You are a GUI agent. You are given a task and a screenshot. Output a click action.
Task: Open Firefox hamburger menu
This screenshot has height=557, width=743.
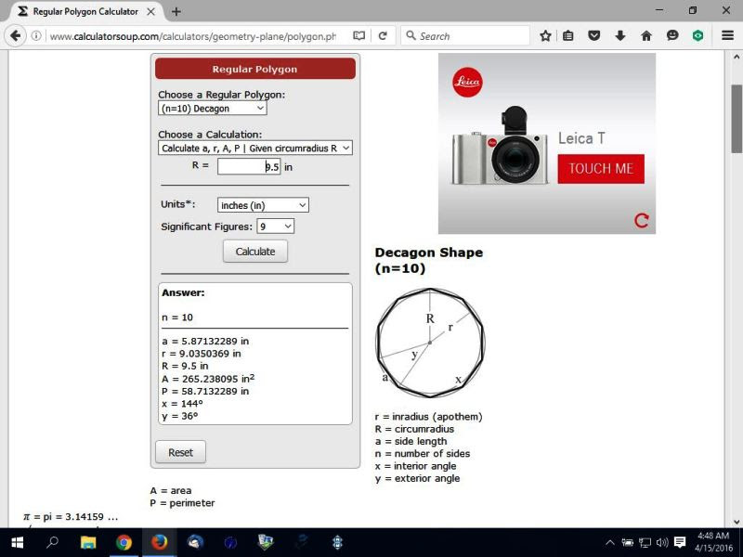click(x=727, y=35)
